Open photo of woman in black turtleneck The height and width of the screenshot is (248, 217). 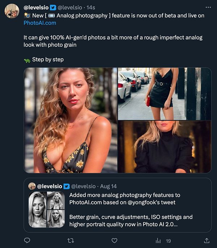pyautogui.click(x=165, y=147)
